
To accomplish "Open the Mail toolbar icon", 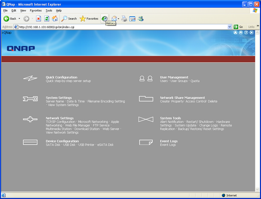I will [x=114, y=18].
